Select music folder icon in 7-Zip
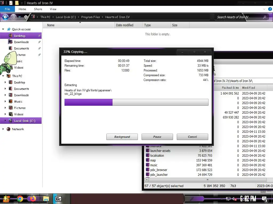The image size is (273, 204). (147, 165)
